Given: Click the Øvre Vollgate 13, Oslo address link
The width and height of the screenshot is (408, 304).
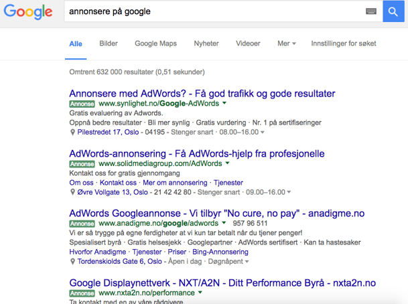Looking at the screenshot, I should tap(113, 192).
